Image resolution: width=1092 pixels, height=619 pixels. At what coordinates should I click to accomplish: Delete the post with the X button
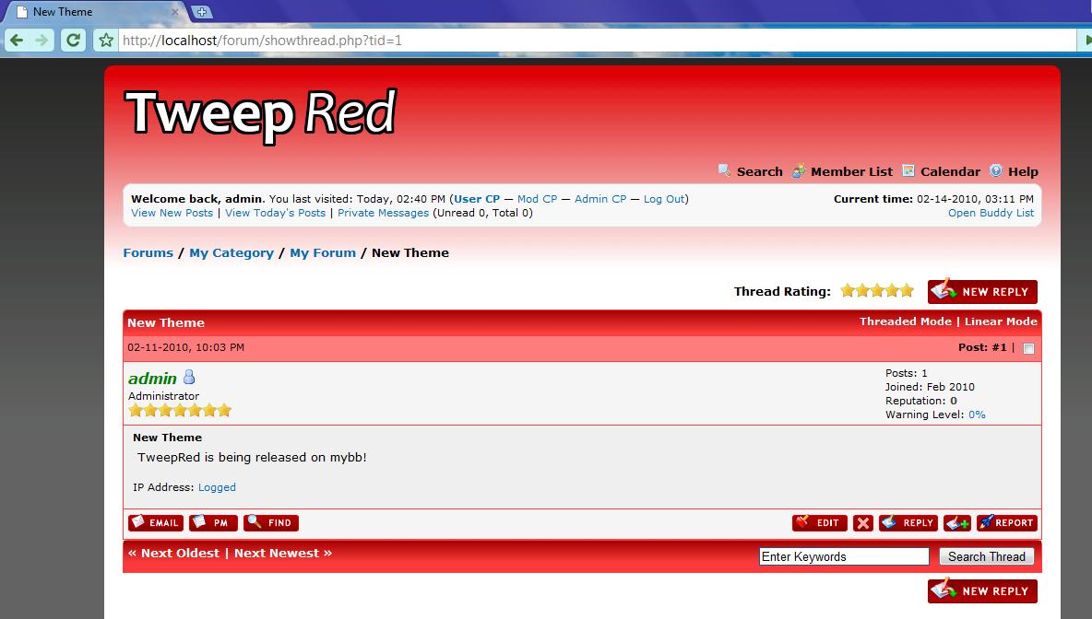862,522
